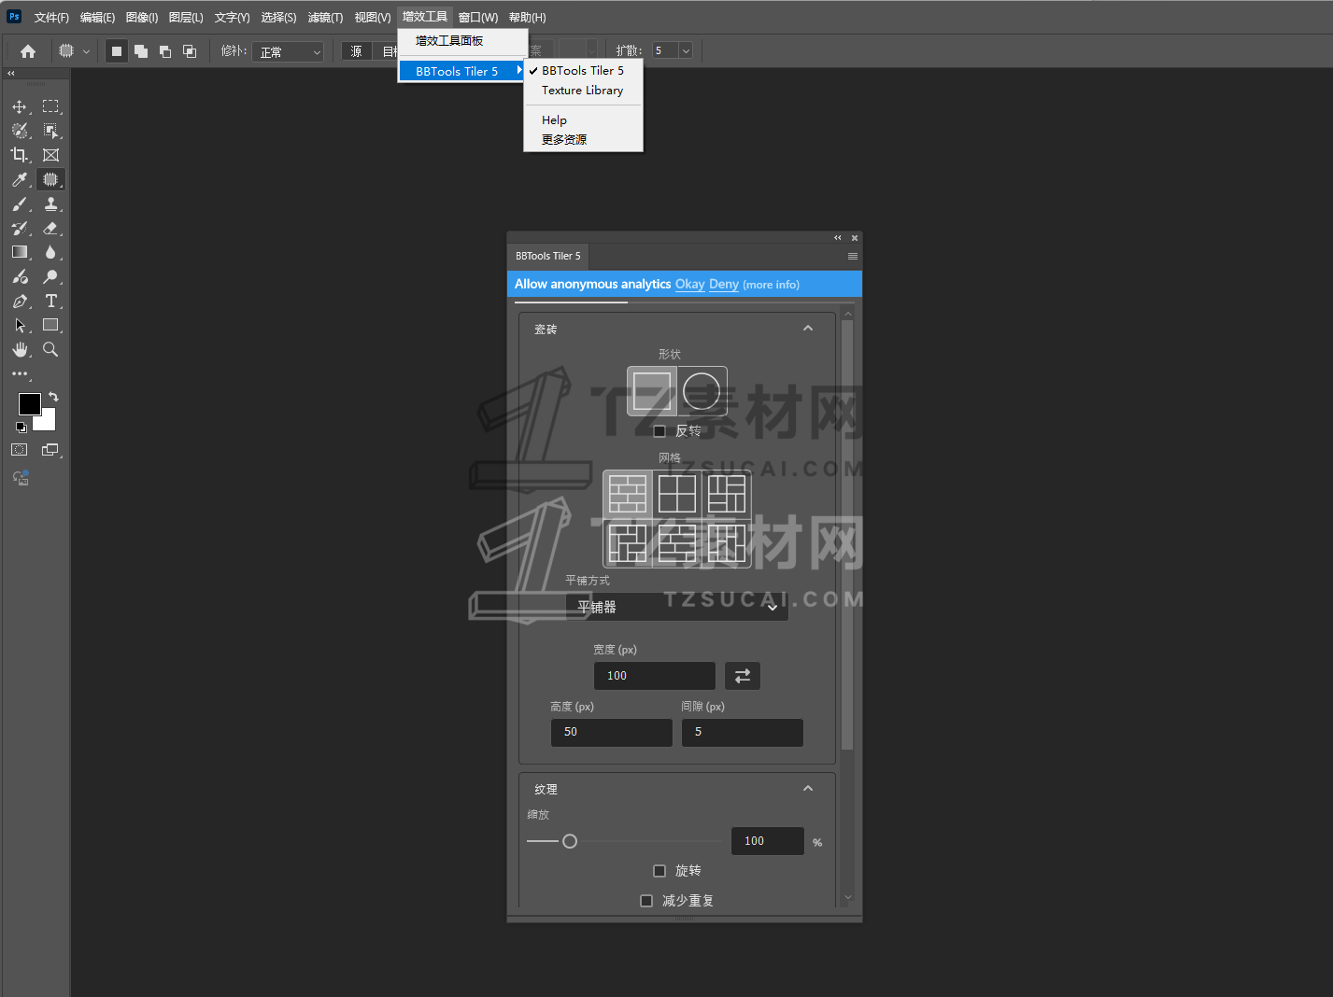The image size is (1333, 997).
Task: Check the 减少重复 option
Action: pyautogui.click(x=646, y=901)
